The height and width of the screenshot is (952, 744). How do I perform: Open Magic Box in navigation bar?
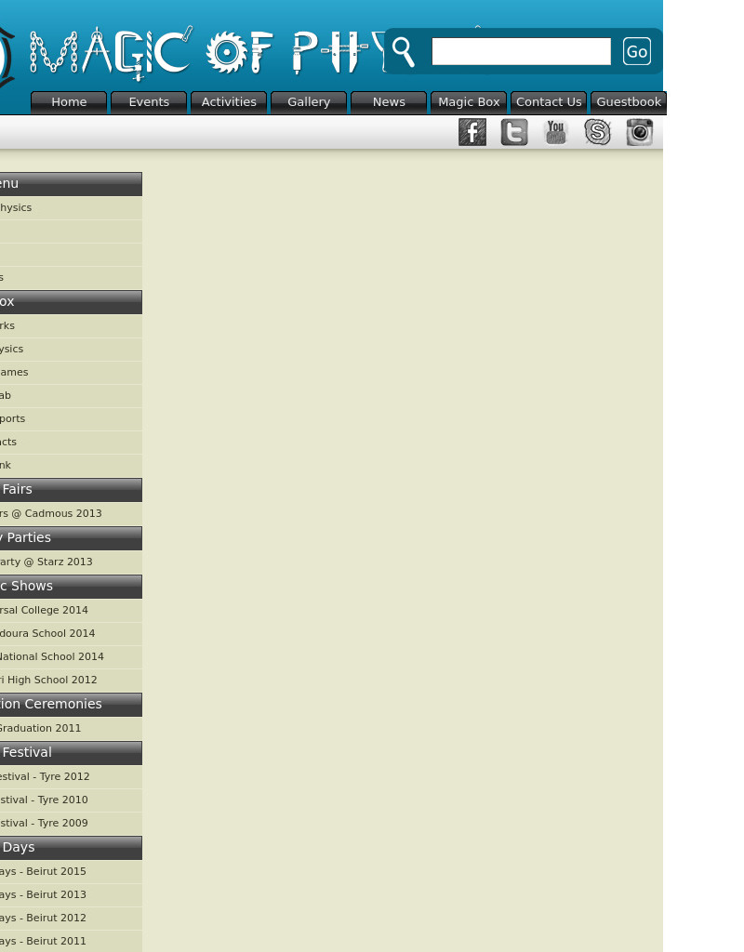pyautogui.click(x=469, y=102)
